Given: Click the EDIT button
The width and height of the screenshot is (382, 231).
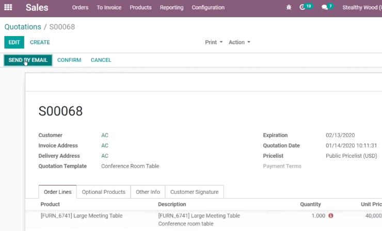Looking at the screenshot, I should click(x=14, y=42).
